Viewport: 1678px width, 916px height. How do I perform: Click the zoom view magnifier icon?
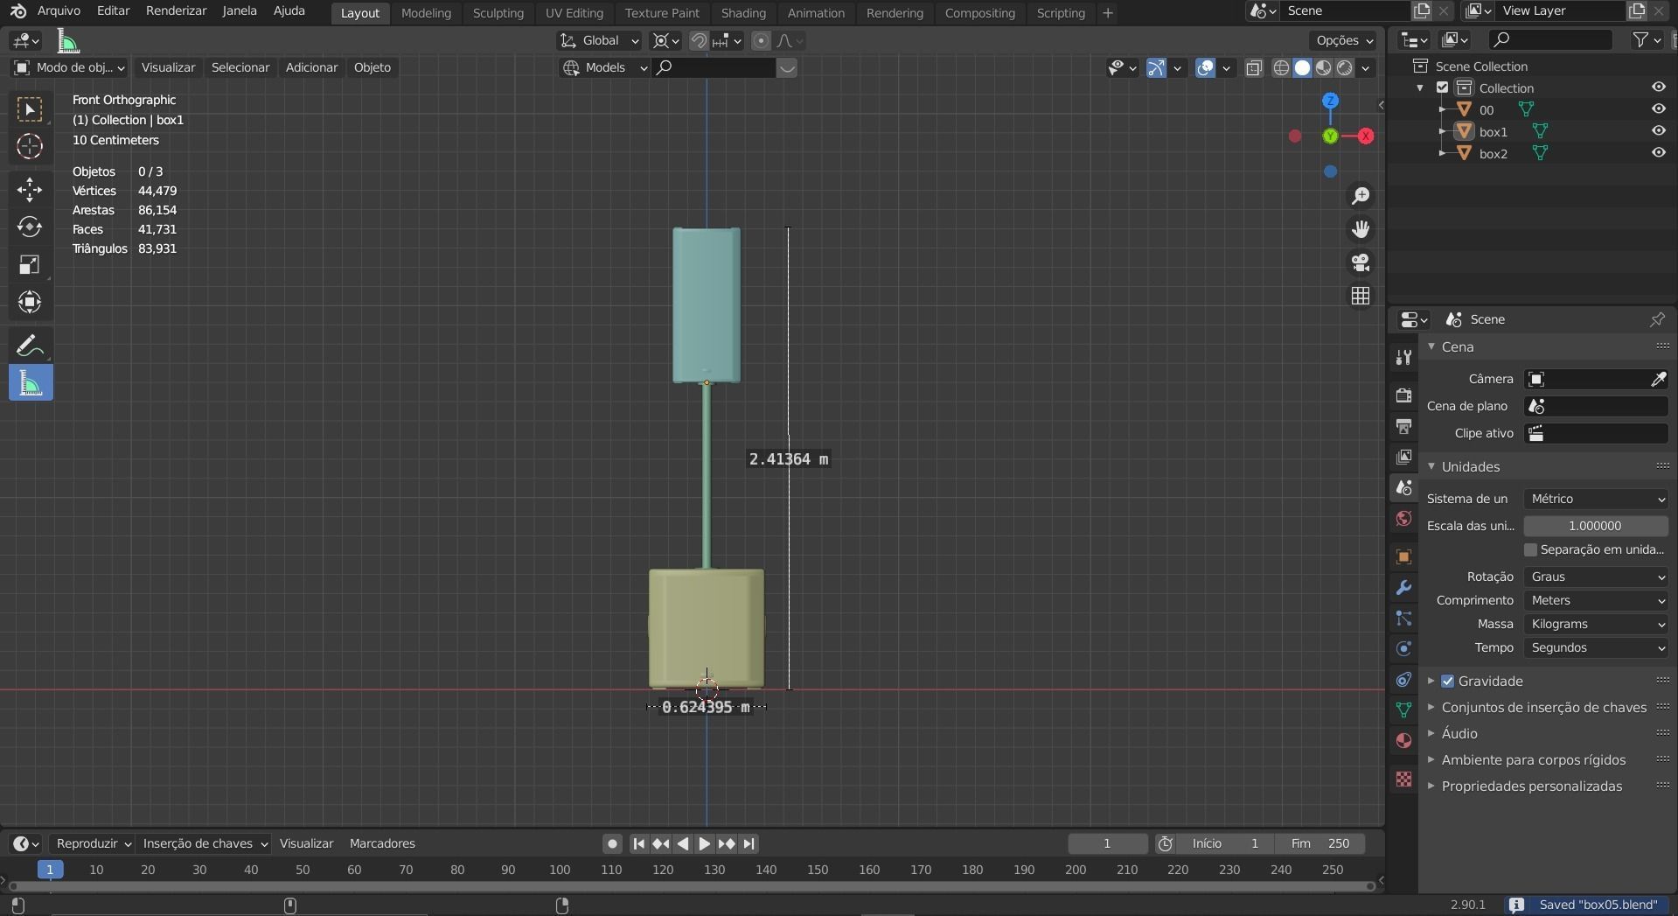(x=1360, y=196)
